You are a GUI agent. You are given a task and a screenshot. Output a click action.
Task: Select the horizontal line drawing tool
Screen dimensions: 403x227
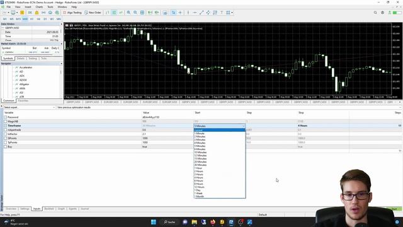195,13
